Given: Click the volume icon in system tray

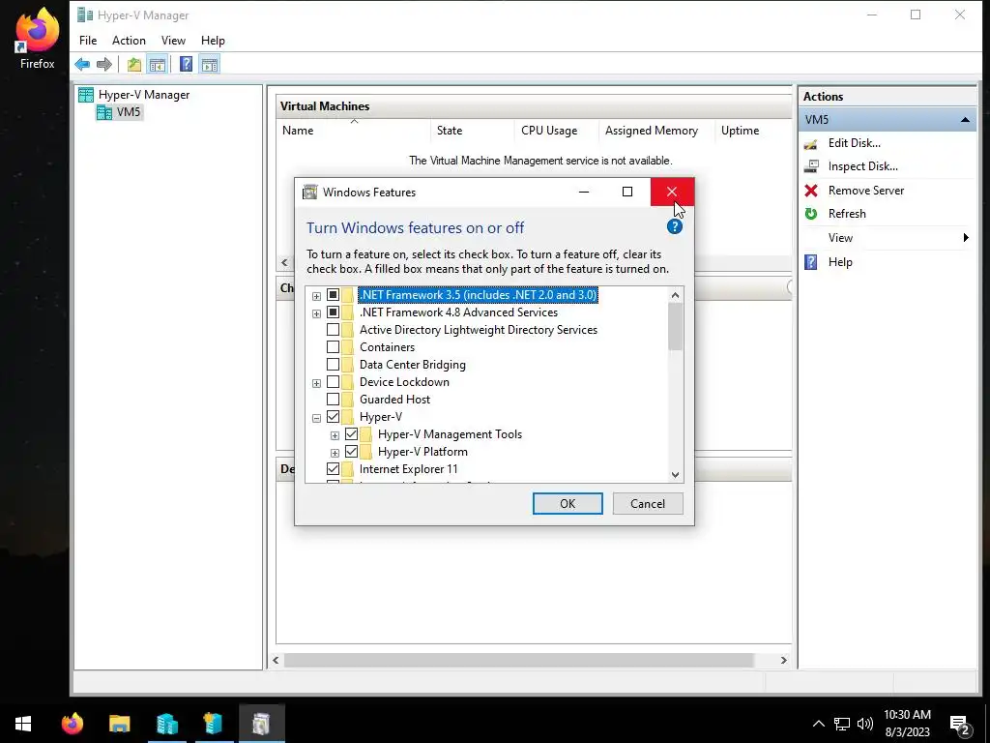Looking at the screenshot, I should pos(865,724).
